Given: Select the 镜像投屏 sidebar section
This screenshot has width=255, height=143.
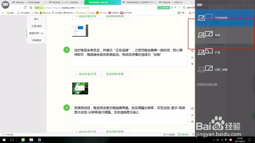Looking at the screenshot, I should (x=36, y=33).
